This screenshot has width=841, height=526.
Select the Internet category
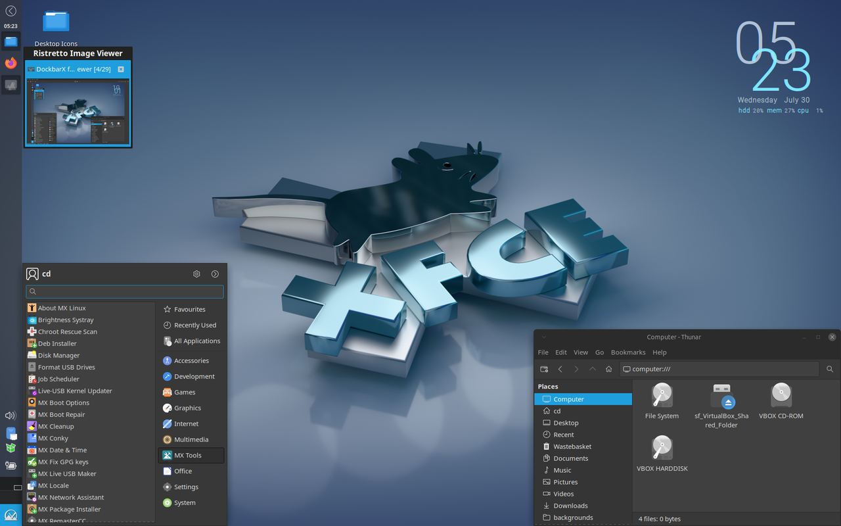(191, 423)
